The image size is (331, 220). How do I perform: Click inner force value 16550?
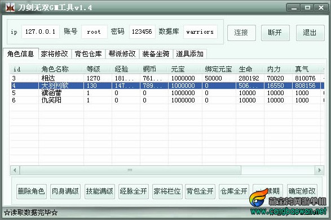click(x=276, y=86)
